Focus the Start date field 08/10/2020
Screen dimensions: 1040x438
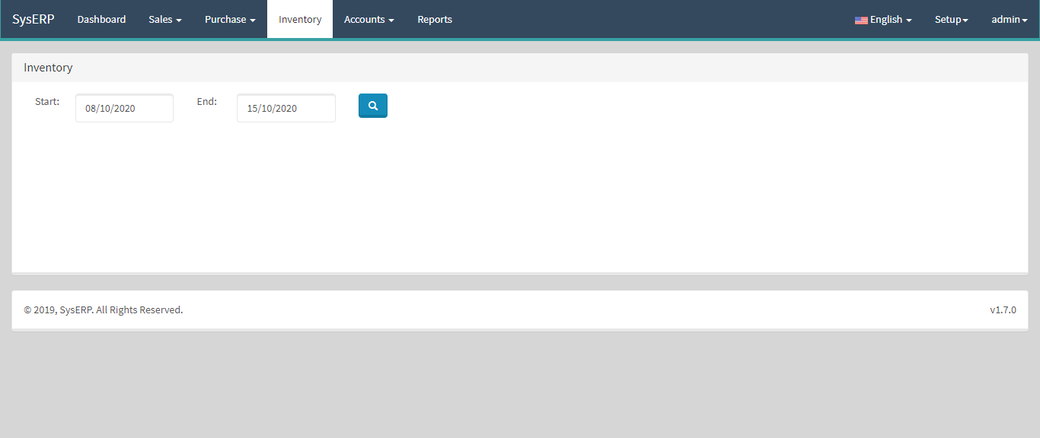[124, 108]
